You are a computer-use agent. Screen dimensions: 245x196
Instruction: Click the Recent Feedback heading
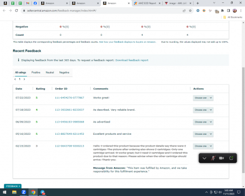point(27,51)
